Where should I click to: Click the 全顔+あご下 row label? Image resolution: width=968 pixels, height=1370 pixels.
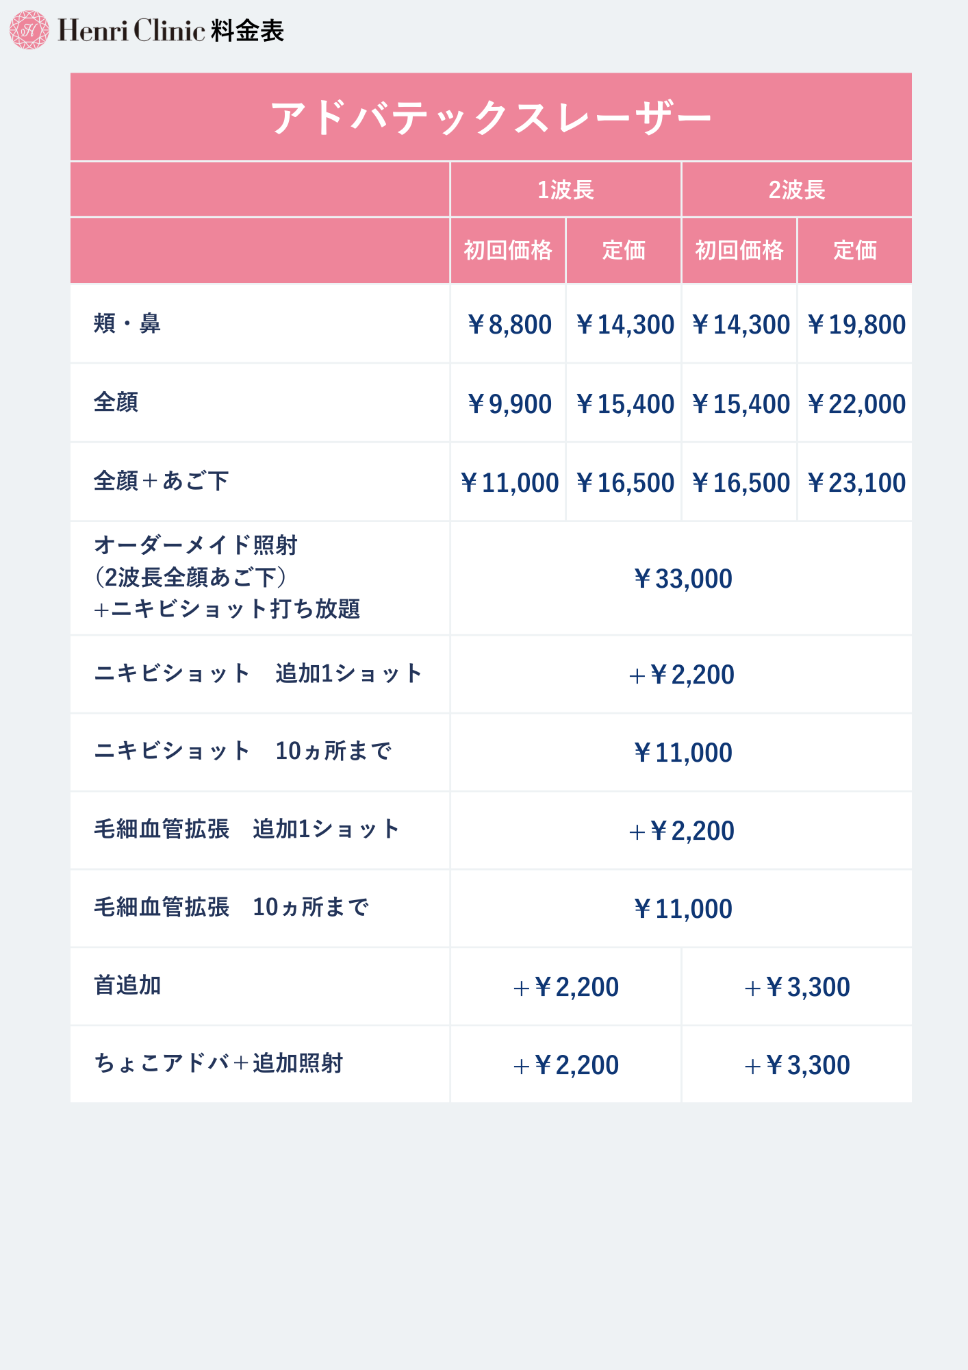coord(161,481)
